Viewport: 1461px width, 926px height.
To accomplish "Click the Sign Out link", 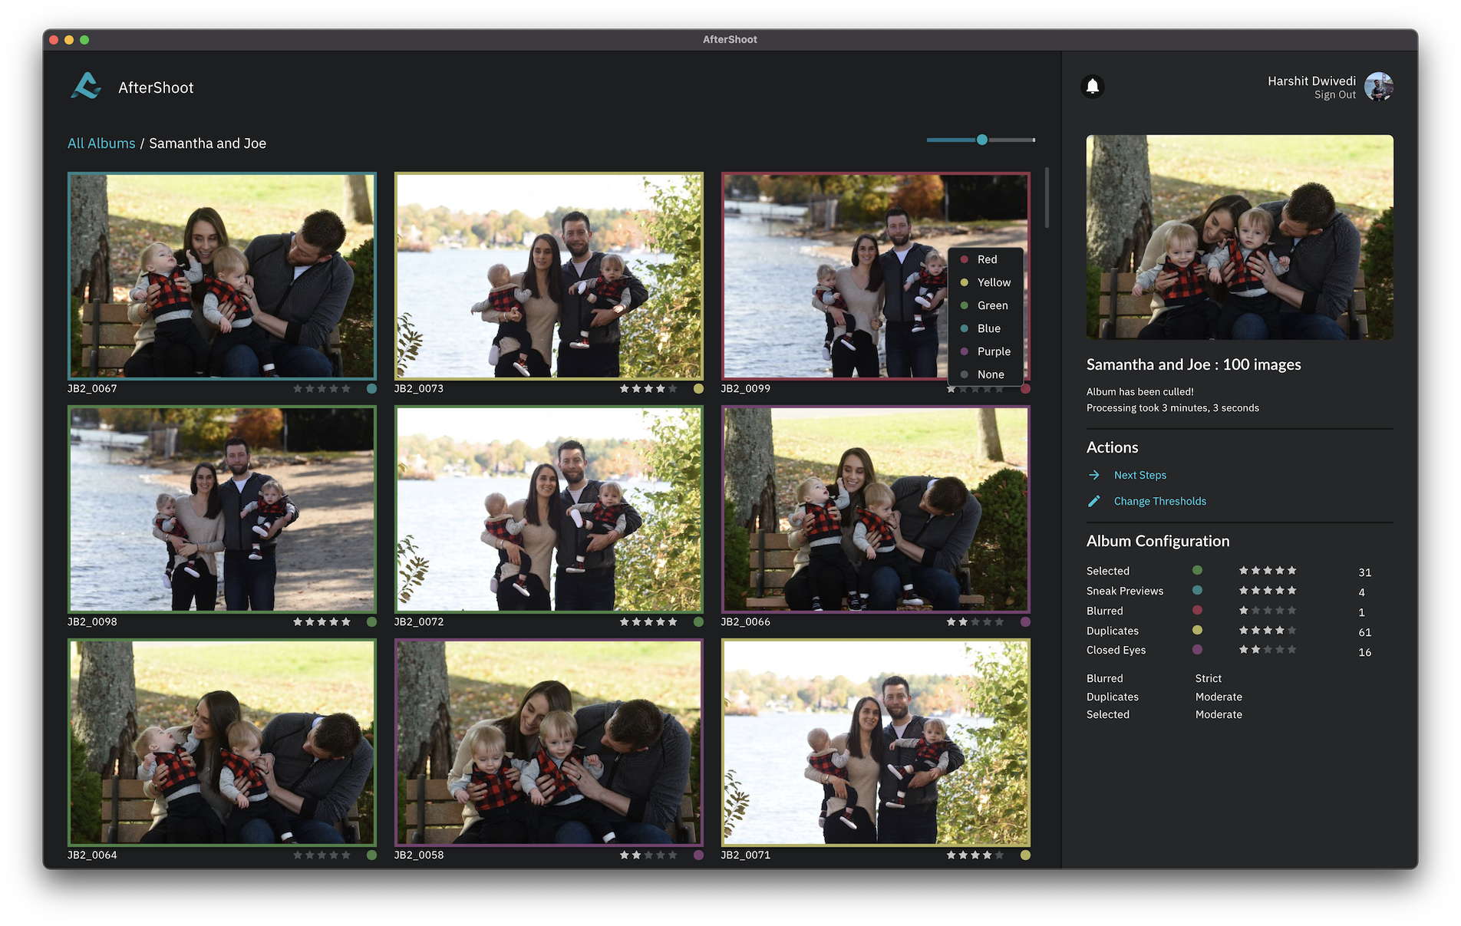I will pos(1335,95).
